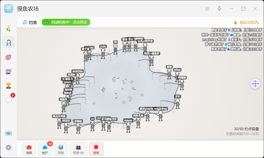264x158 pixels.
Task: Show the 钓友 30 fishing friends list
Action: (x=79, y=149)
